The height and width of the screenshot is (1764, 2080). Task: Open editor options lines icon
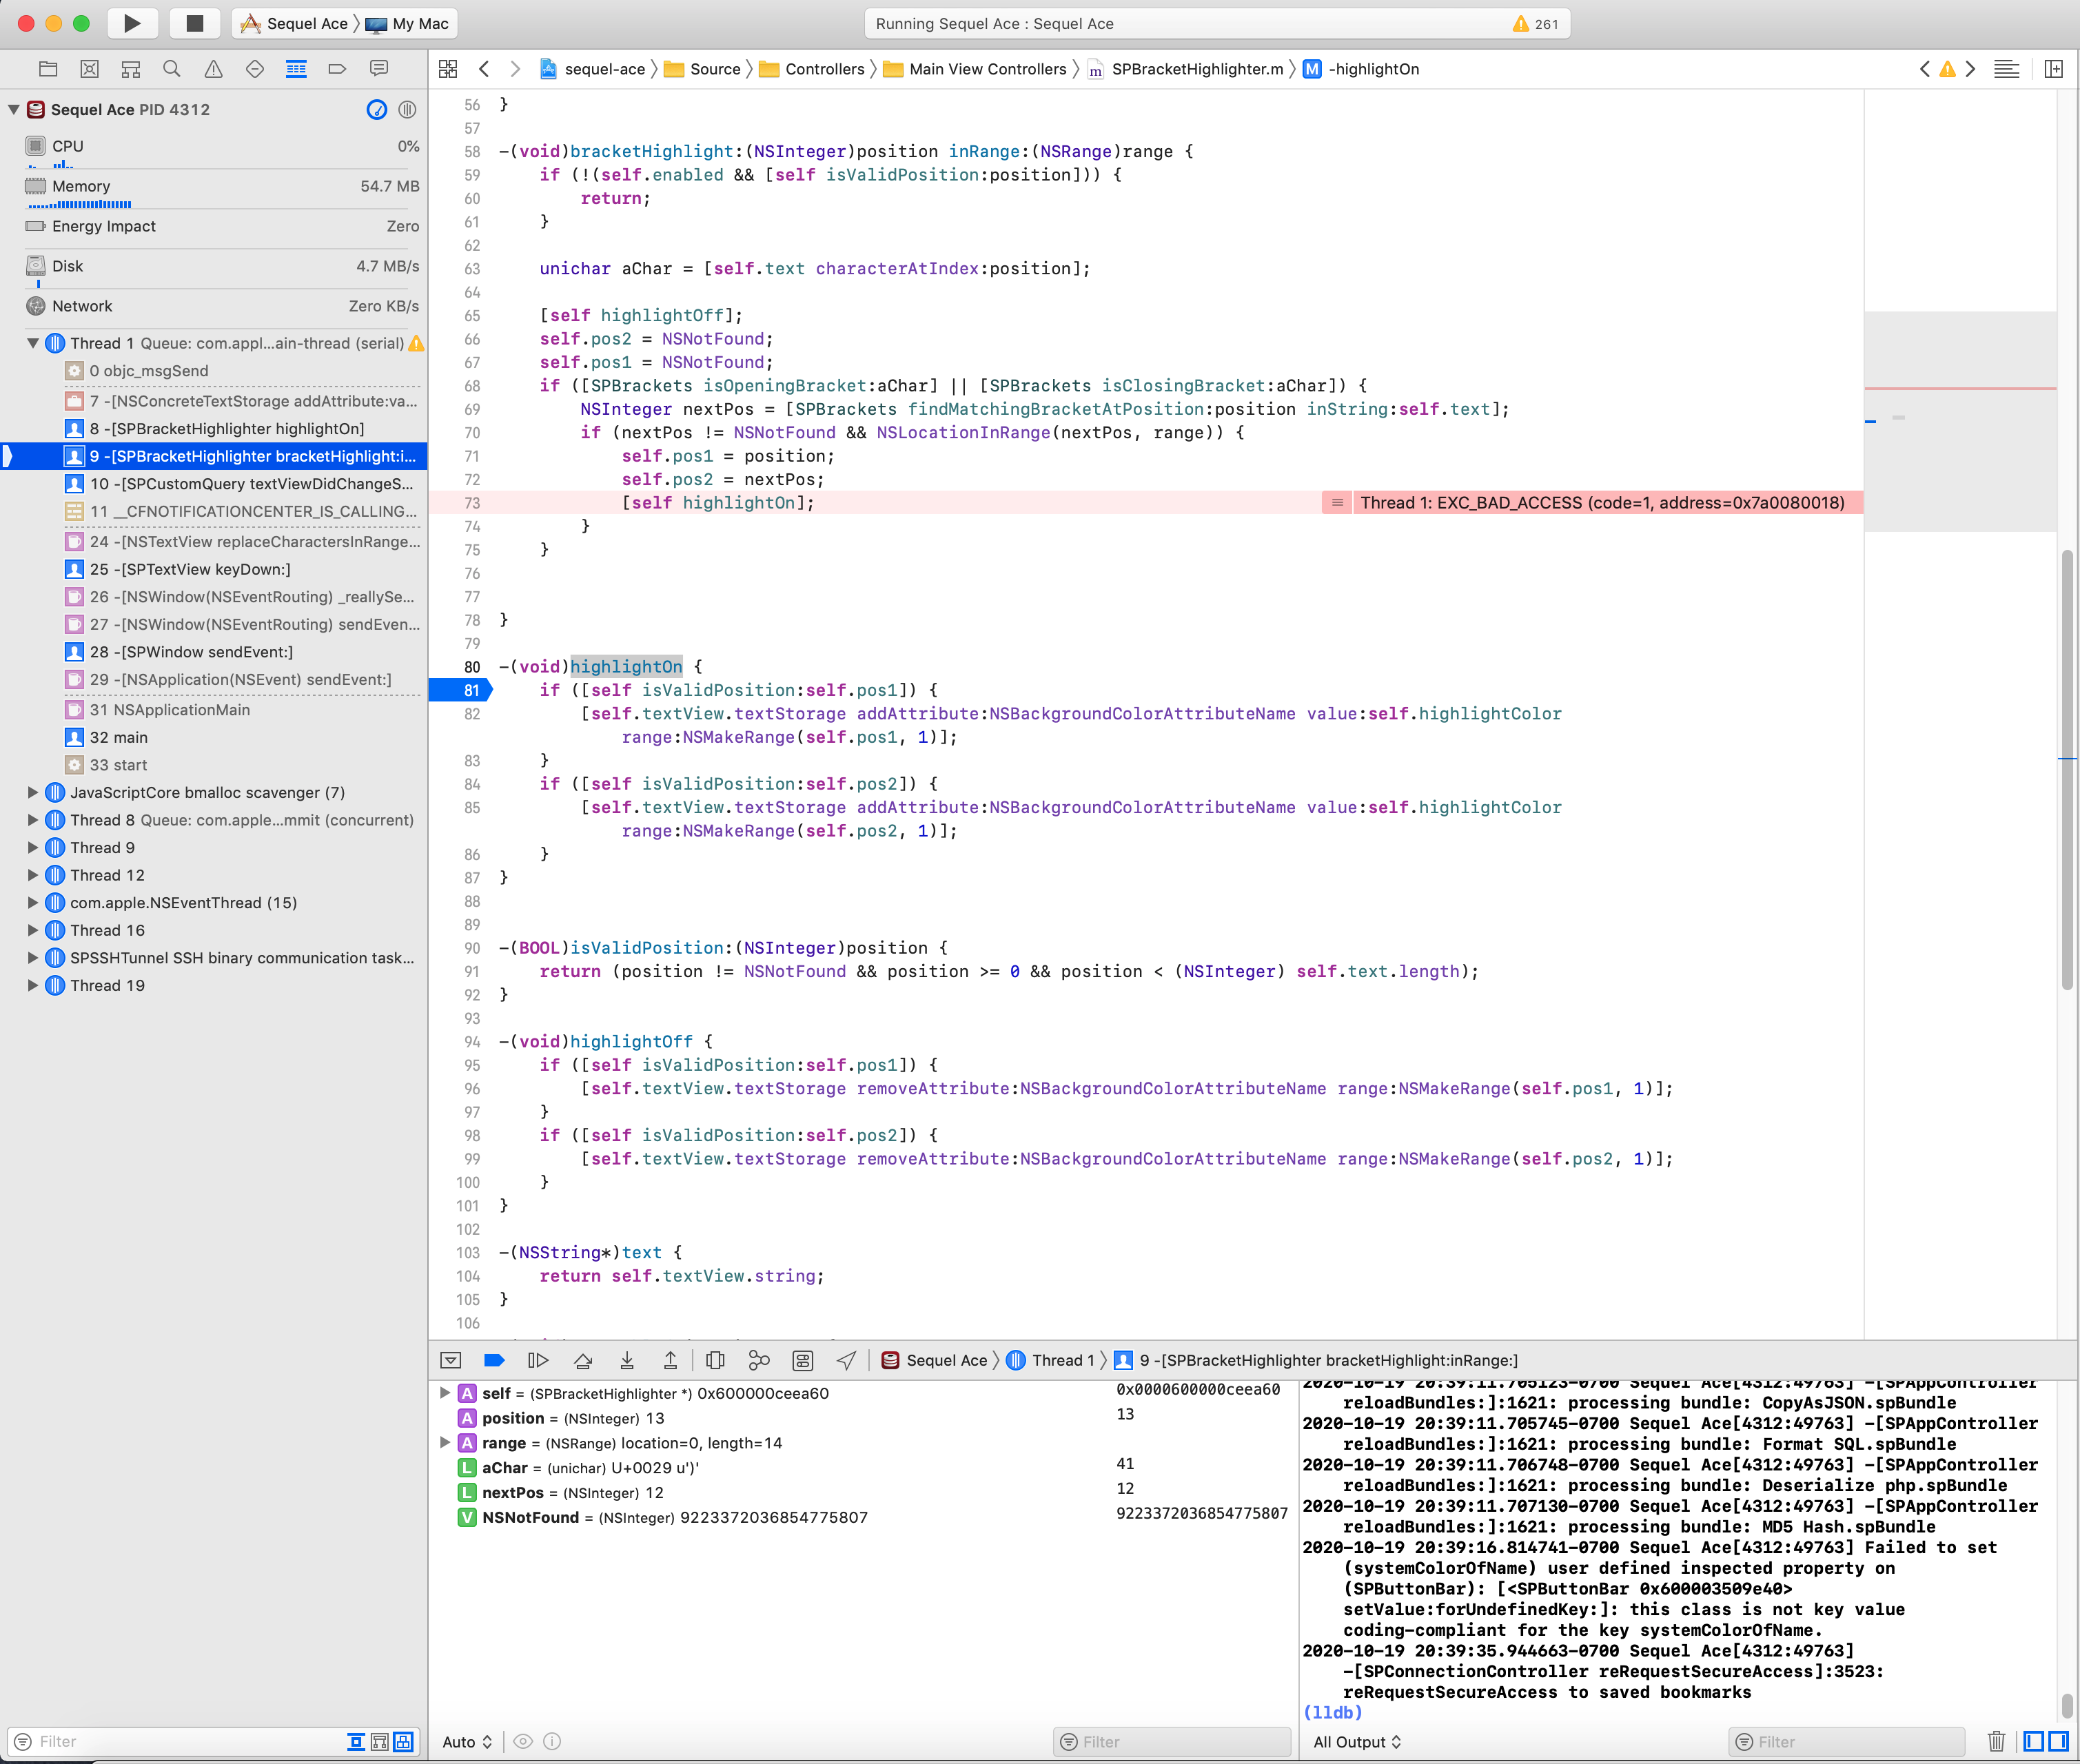pos(2006,69)
